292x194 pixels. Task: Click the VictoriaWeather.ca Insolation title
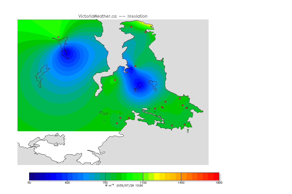click(x=113, y=16)
